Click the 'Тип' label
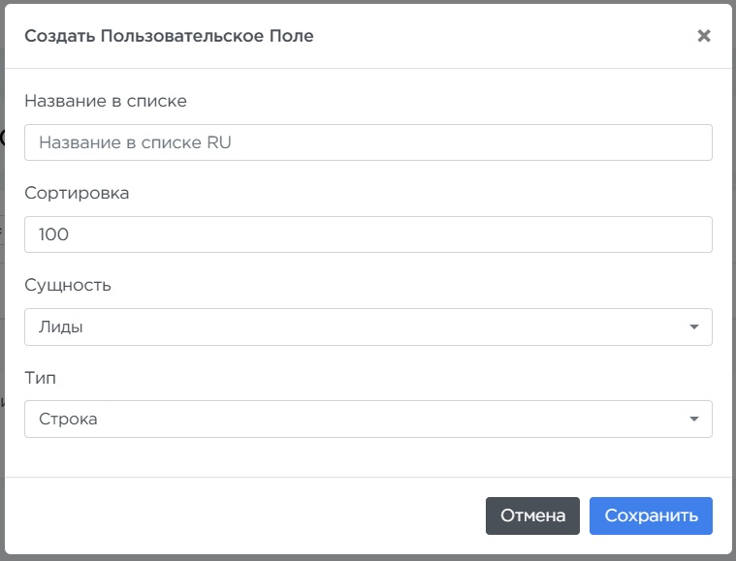Image resolution: width=736 pixels, height=561 pixels. point(40,378)
